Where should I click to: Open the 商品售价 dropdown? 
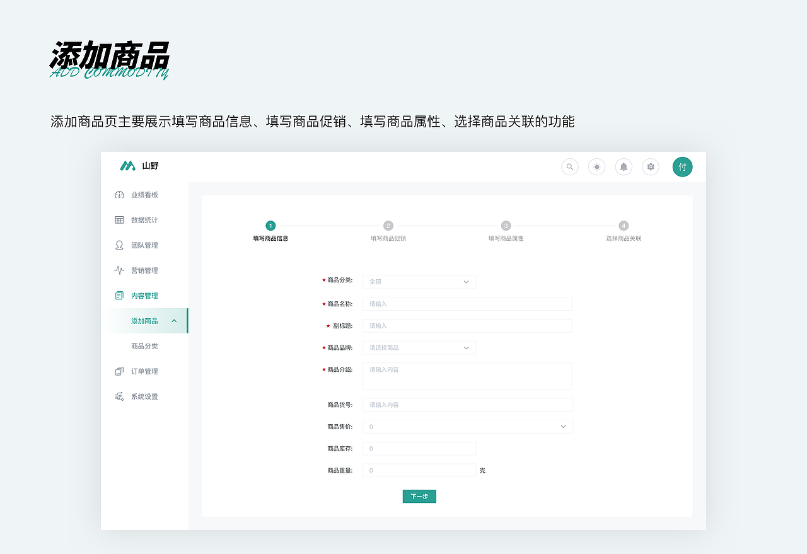pyautogui.click(x=468, y=427)
